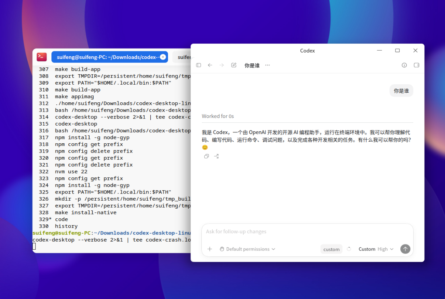This screenshot has height=299, width=445.
Task: Click the terminal cursor block
Action: (x=34, y=246)
